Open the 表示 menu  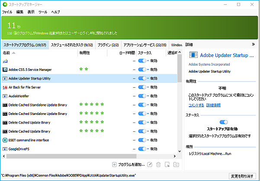point(31,12)
